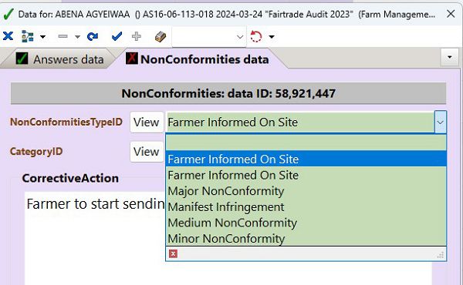Open the empty toolbar combo box
The width and height of the screenshot is (463, 285).
[x=209, y=37]
